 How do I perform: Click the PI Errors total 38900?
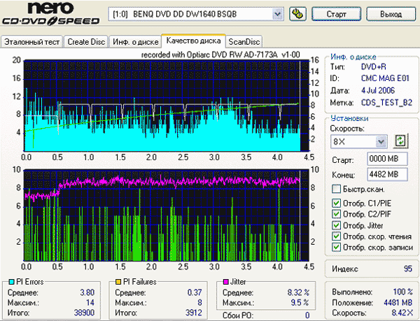[x=84, y=313]
